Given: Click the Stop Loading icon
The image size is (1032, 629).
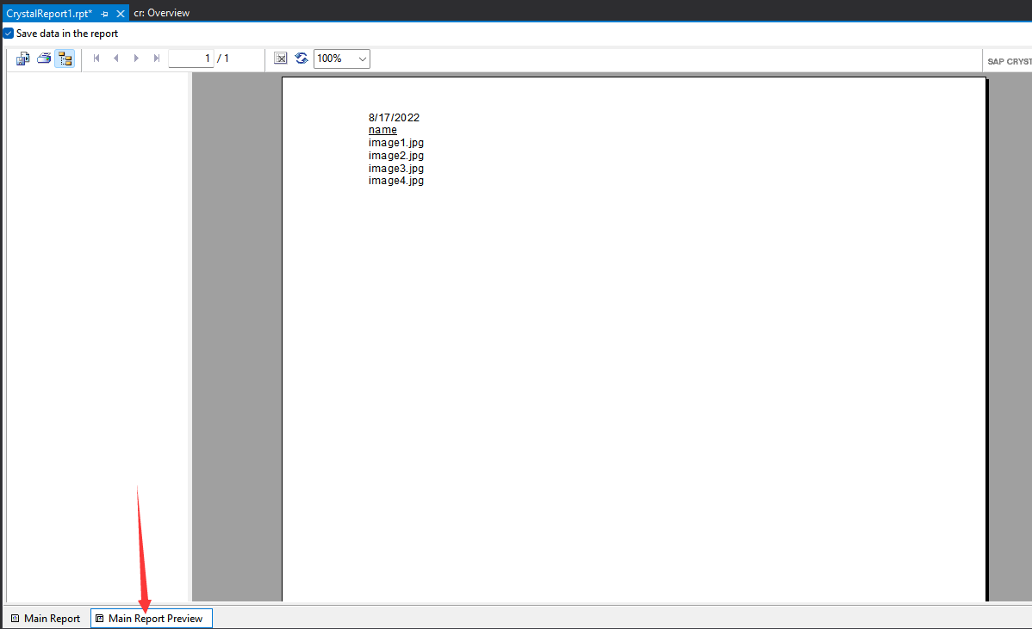Looking at the screenshot, I should [x=280, y=58].
